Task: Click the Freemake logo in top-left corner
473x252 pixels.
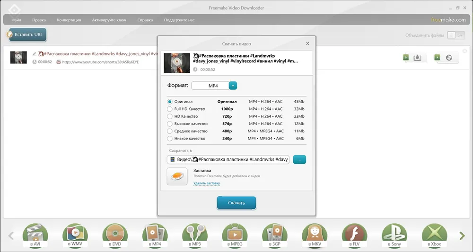Action: point(14,10)
